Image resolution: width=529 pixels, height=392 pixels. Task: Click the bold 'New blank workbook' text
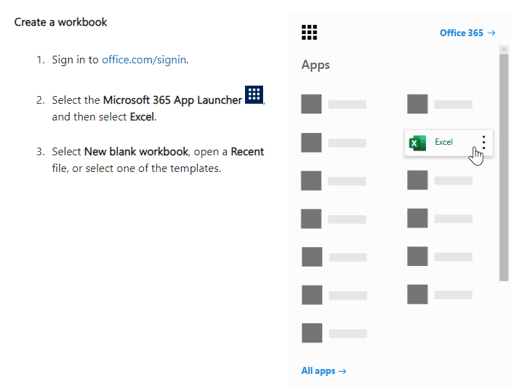[x=136, y=152]
